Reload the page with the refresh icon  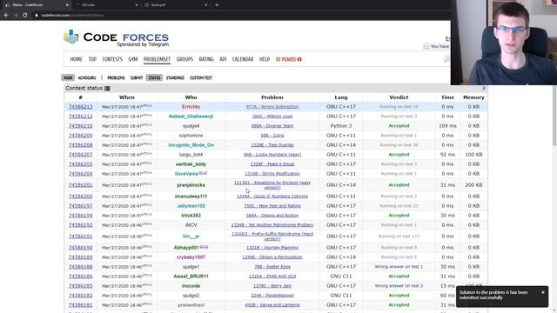tap(25, 16)
